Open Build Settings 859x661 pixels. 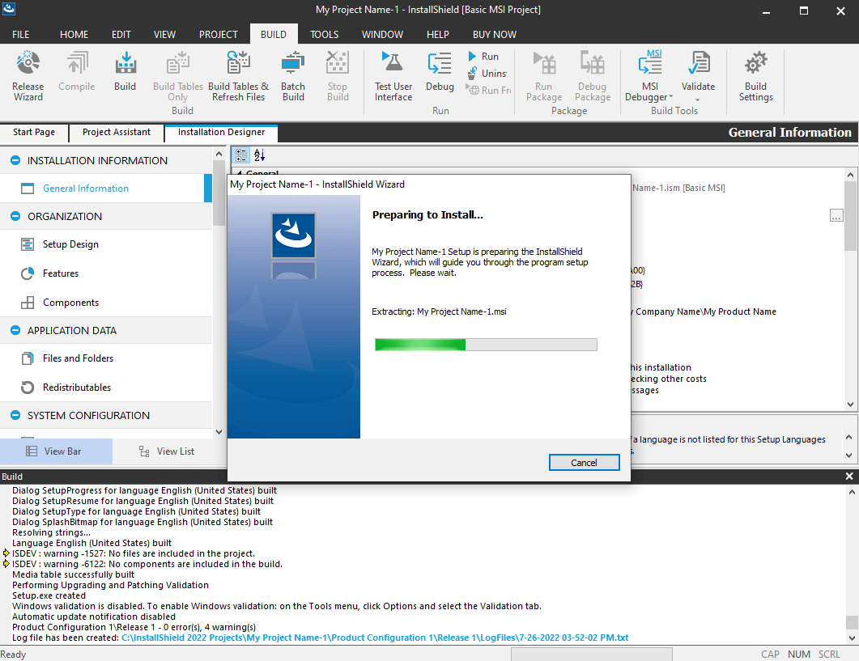[755, 77]
